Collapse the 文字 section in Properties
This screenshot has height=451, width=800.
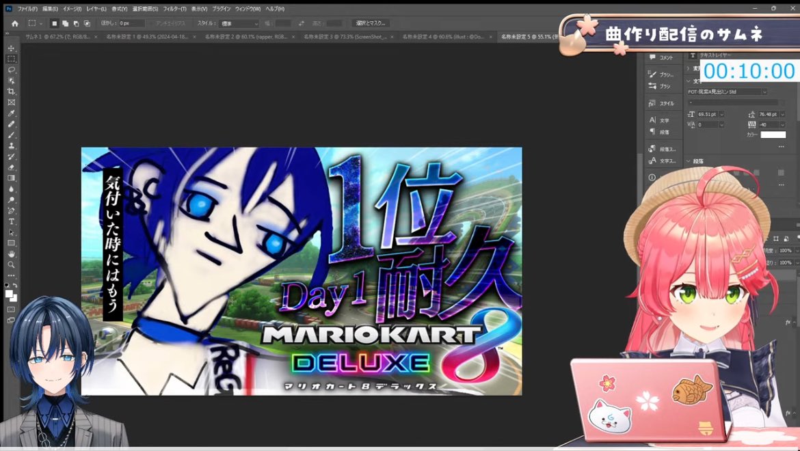tap(689, 81)
